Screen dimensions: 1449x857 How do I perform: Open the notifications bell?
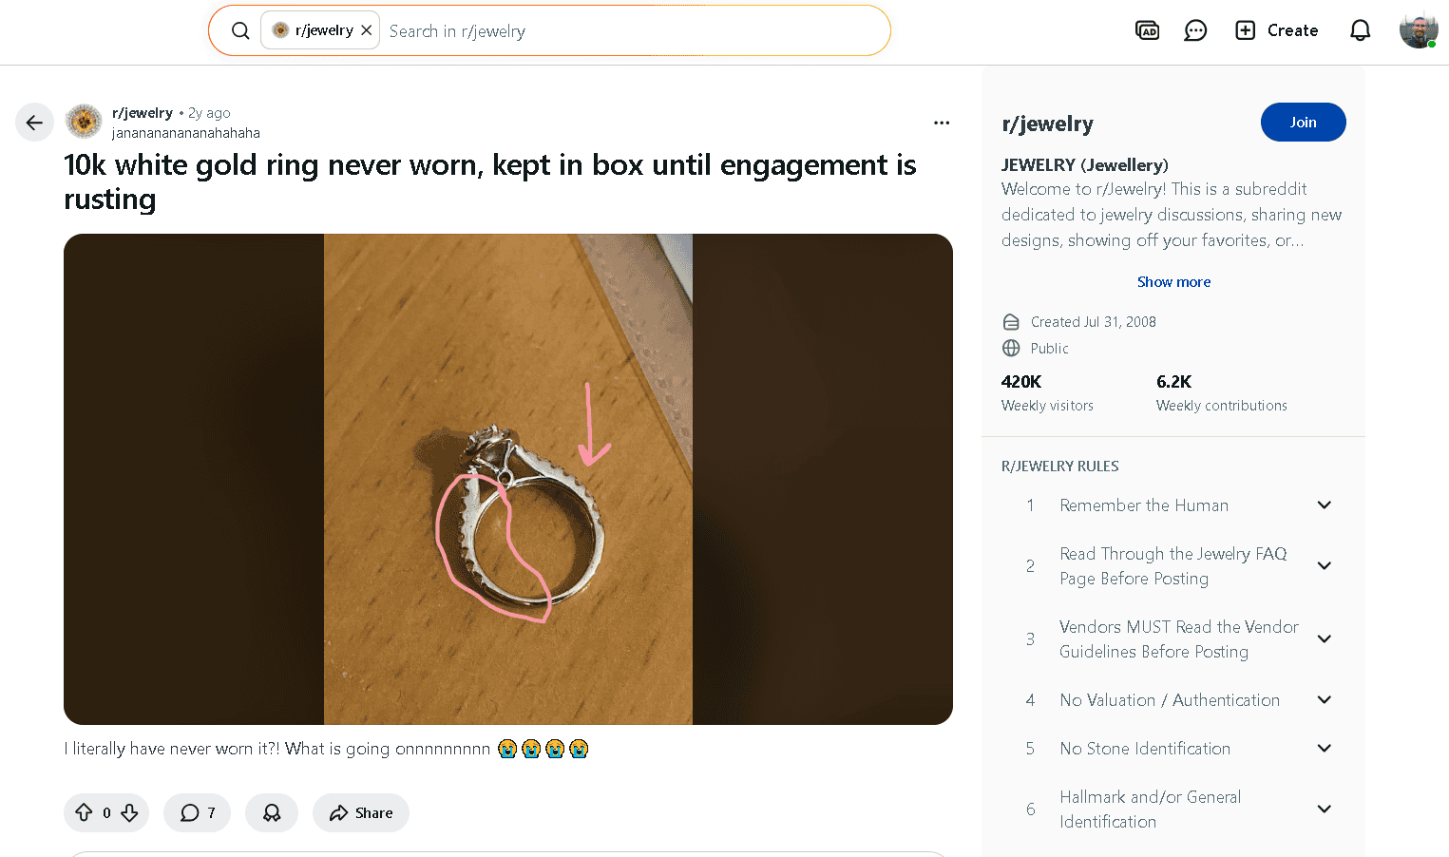pyautogui.click(x=1360, y=30)
